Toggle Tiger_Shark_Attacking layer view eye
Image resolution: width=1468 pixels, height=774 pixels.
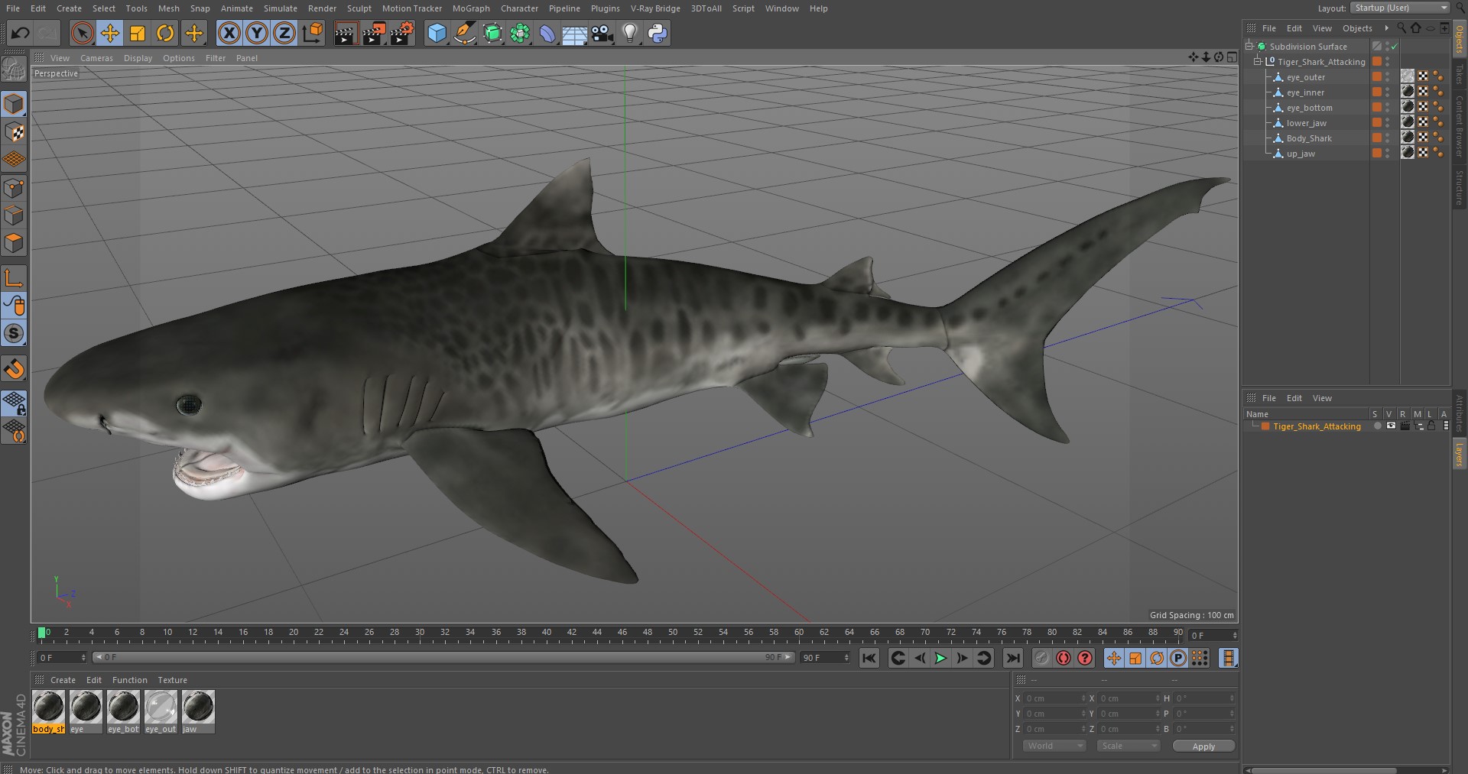(x=1391, y=426)
